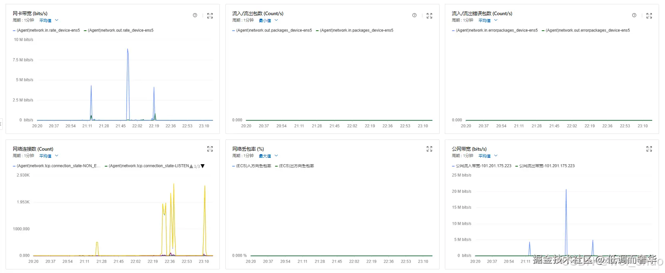Click 1/3 legend page indicator
Viewport: 665px width, 273px height.
point(197,167)
